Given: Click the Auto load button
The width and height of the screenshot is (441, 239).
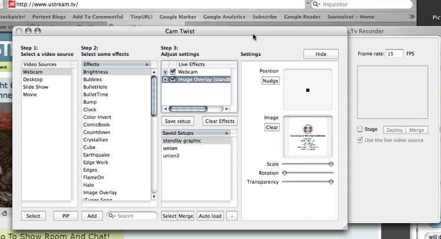Looking at the screenshot, I should (210, 216).
